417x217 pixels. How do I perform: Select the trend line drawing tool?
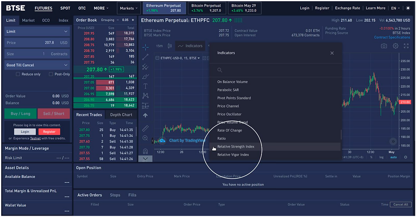146,57
